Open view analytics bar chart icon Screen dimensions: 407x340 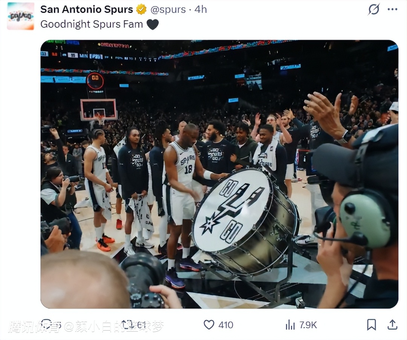290,325
